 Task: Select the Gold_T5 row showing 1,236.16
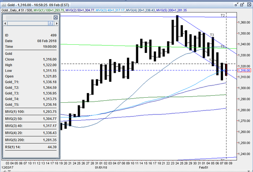(x=31, y=105)
